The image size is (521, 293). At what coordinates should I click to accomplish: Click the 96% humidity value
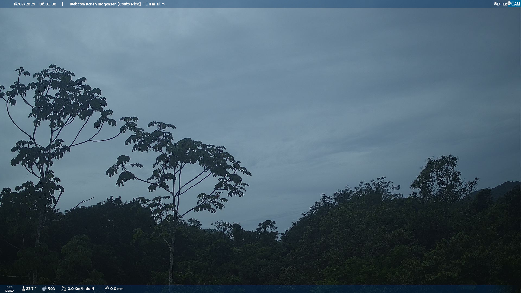coord(52,289)
